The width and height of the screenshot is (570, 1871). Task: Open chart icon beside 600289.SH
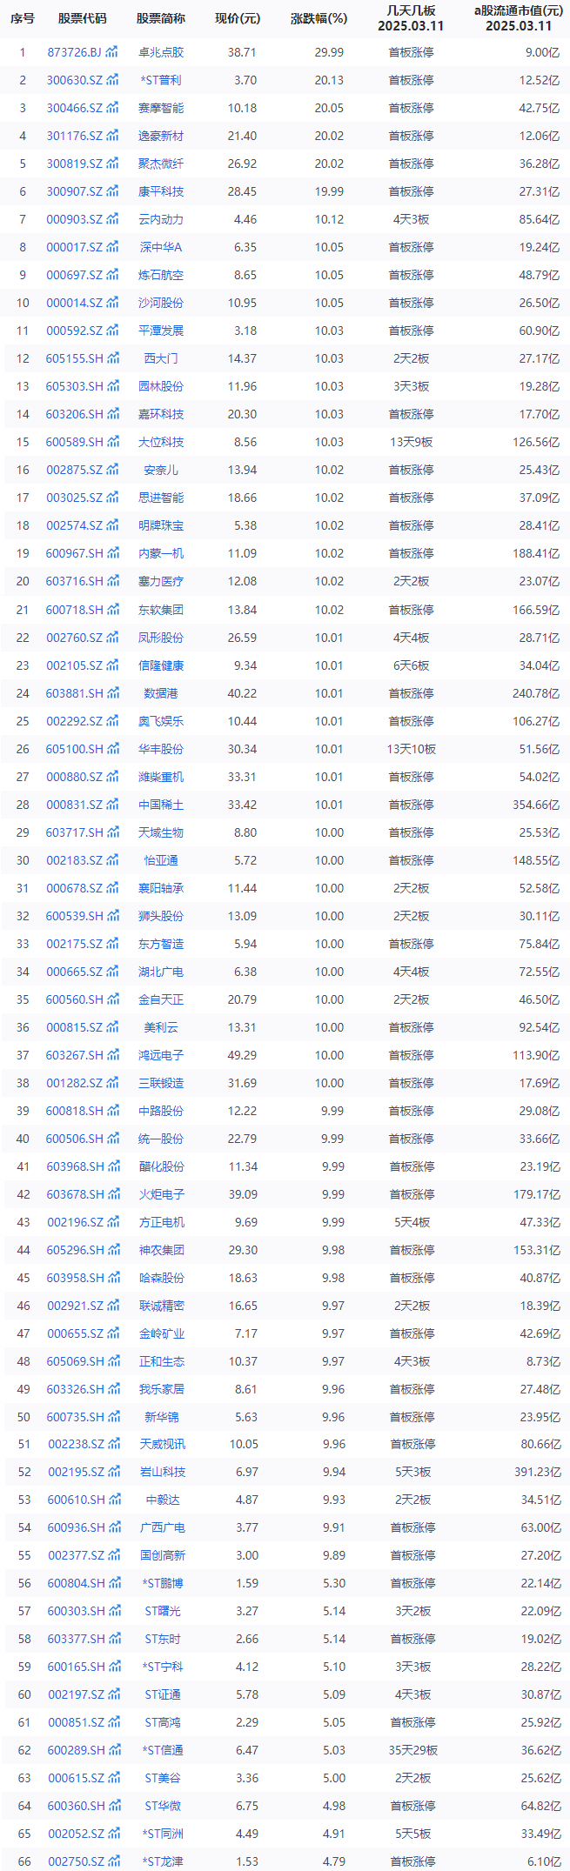click(x=114, y=1750)
